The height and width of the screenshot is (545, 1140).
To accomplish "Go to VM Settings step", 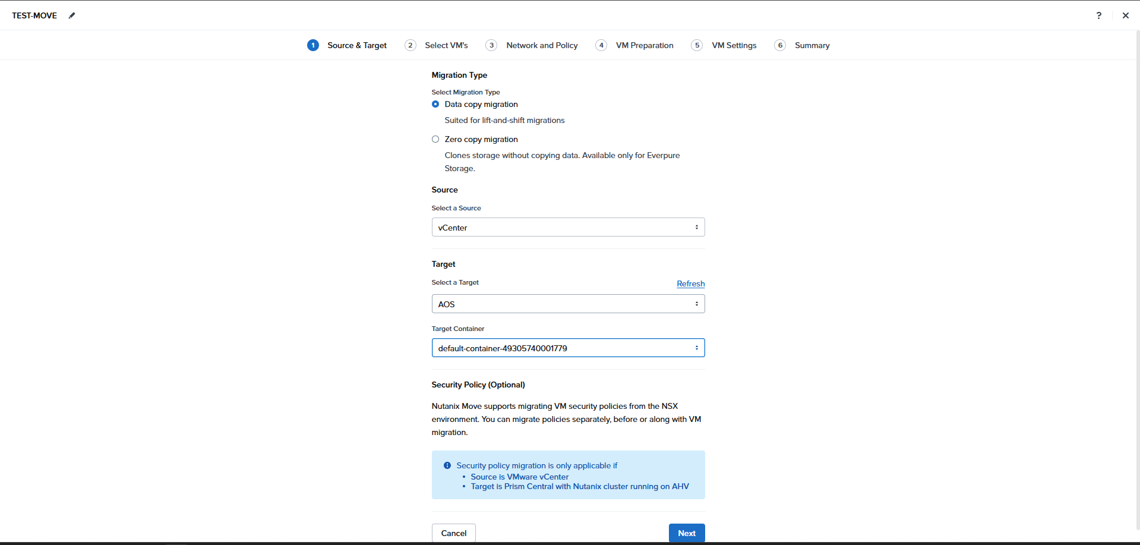I will tap(724, 45).
